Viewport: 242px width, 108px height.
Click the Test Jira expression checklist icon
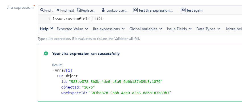click(135, 10)
